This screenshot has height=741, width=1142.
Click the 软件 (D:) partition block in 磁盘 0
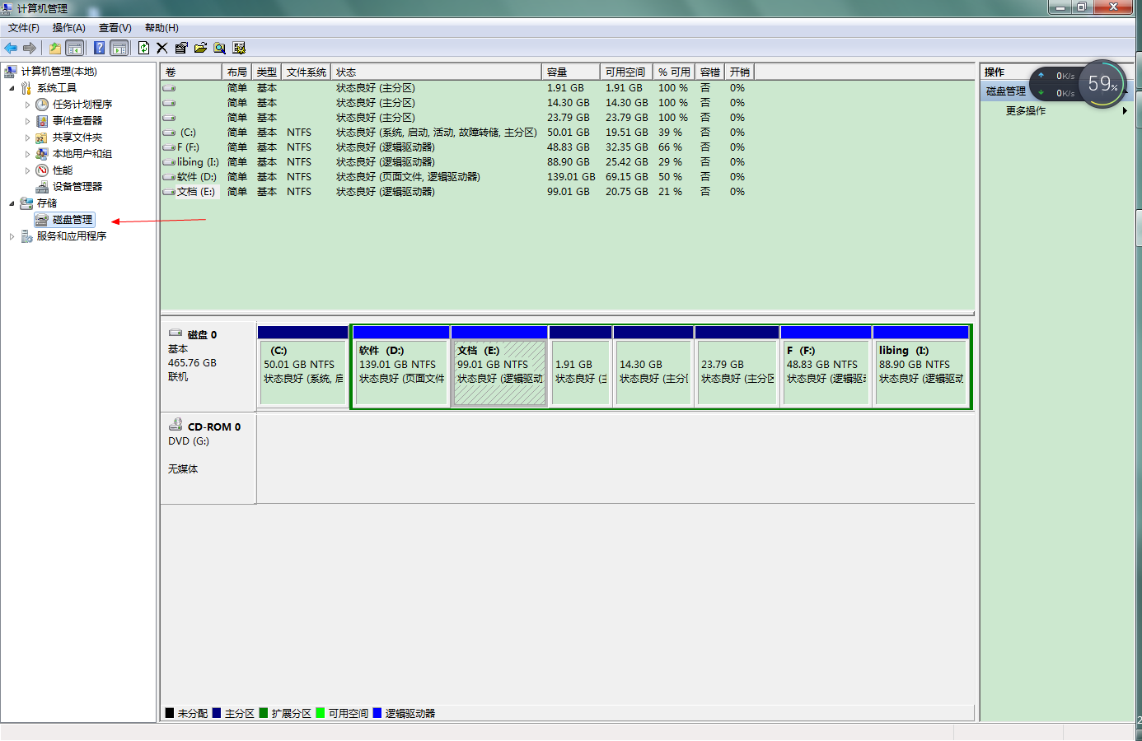401,366
